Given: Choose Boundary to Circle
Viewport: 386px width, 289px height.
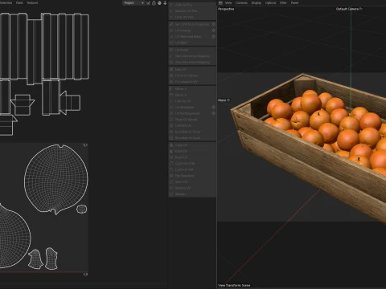Looking at the screenshot, I should 192,132.
